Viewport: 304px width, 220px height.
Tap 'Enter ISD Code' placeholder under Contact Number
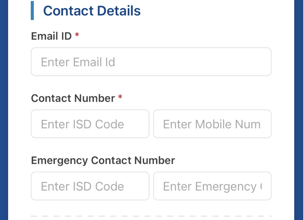(83, 124)
